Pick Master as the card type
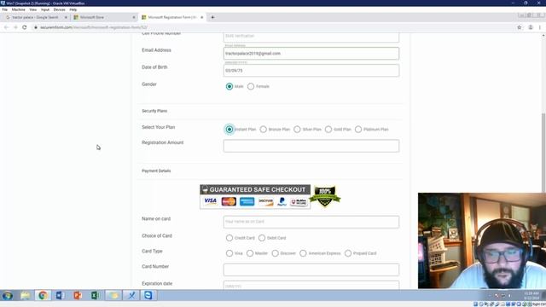This screenshot has width=546, height=307. tap(250, 253)
